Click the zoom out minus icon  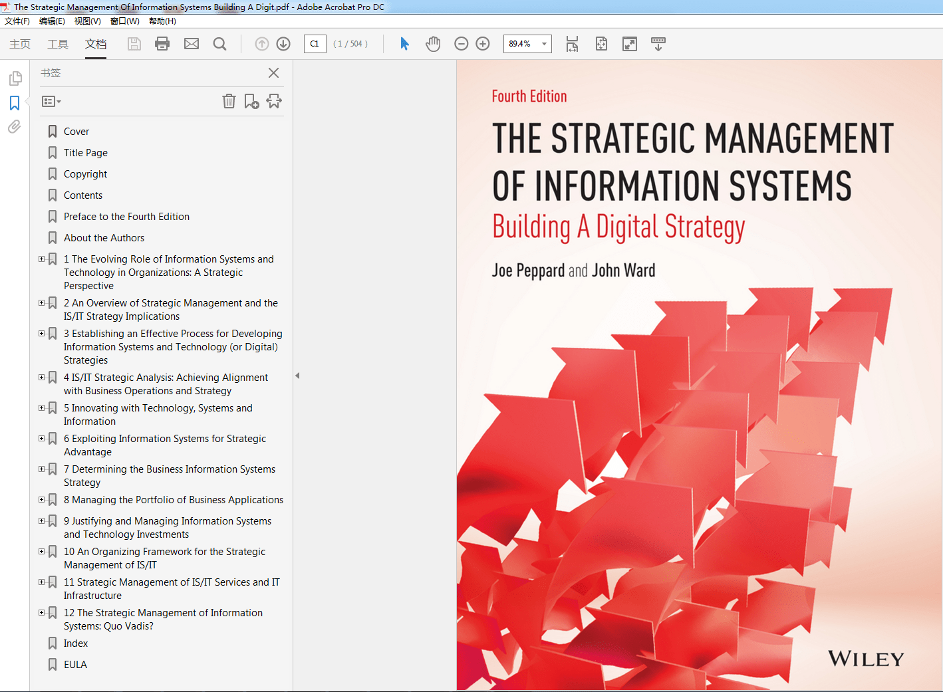461,44
